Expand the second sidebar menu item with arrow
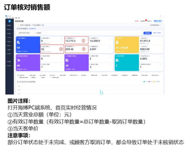This screenshot has height=146, width=187. 9,33
